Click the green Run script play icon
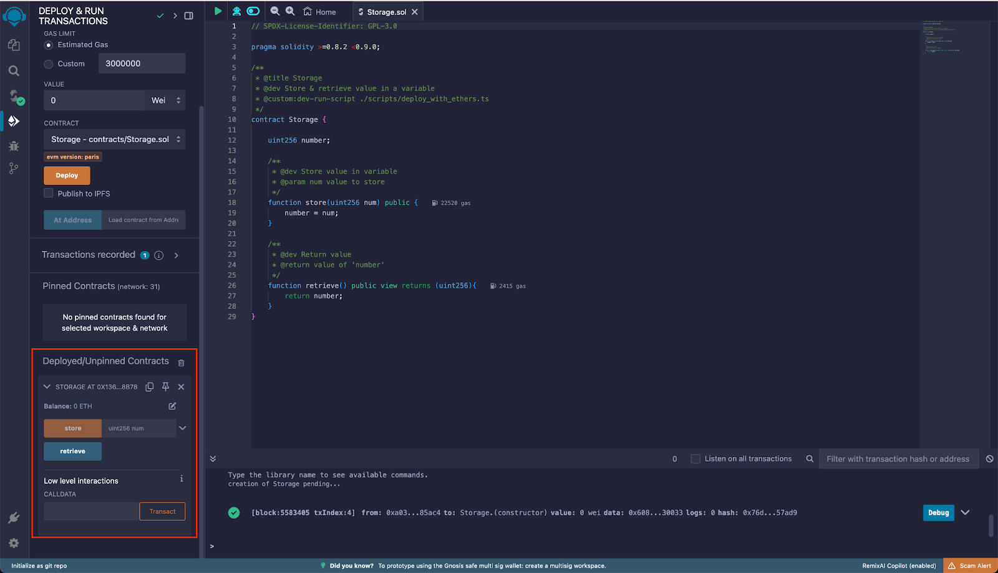The height and width of the screenshot is (573, 998). [218, 11]
